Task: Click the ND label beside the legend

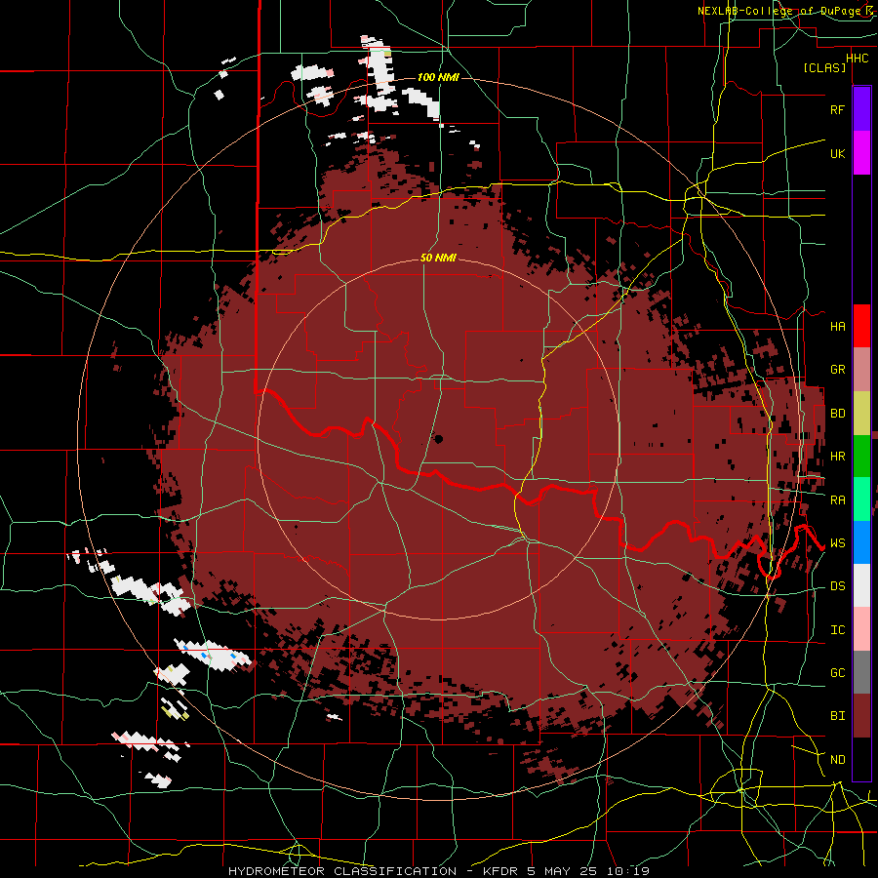Action: pyautogui.click(x=837, y=759)
